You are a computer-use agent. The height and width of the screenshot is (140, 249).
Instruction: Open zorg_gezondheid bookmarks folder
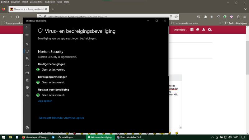click(x=14, y=23)
